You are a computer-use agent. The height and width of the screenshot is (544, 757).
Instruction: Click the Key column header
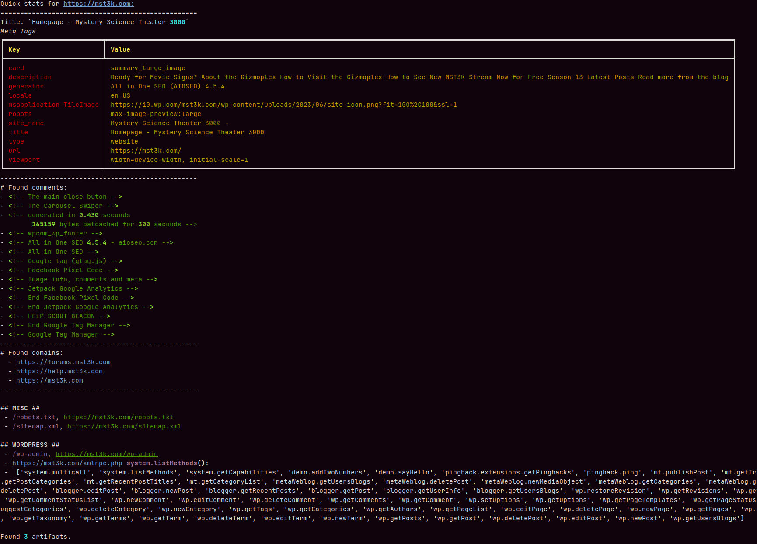(x=14, y=49)
